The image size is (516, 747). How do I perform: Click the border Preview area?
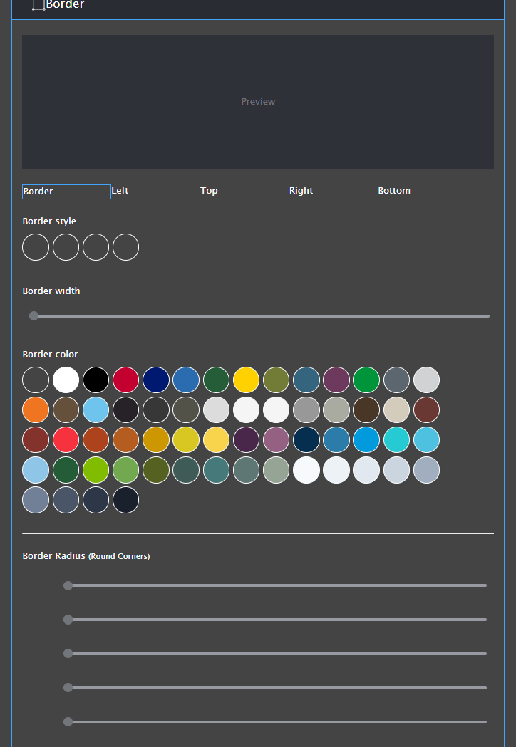pos(258,102)
